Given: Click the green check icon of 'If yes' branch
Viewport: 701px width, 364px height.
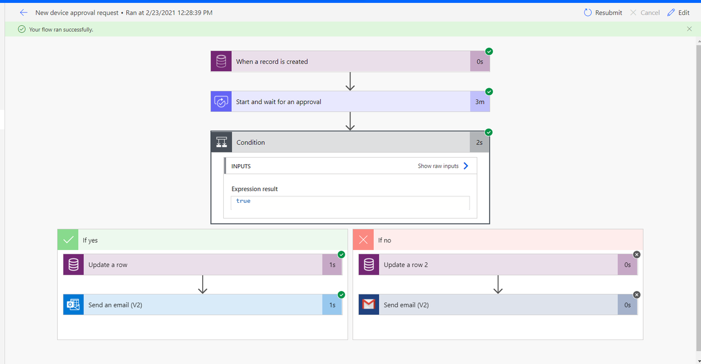Looking at the screenshot, I should coord(68,240).
